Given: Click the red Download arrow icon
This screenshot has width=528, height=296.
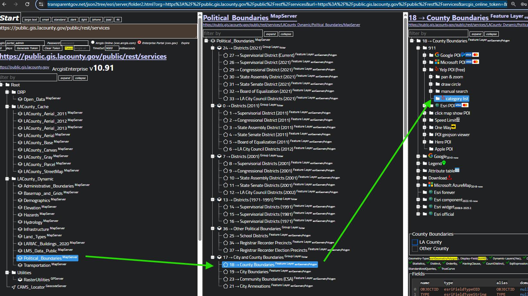Looking at the screenshot, I should pyautogui.click(x=449, y=177).
